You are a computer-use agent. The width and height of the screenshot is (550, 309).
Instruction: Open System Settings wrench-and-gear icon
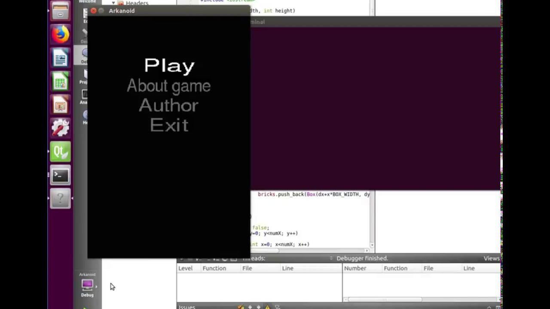61,128
